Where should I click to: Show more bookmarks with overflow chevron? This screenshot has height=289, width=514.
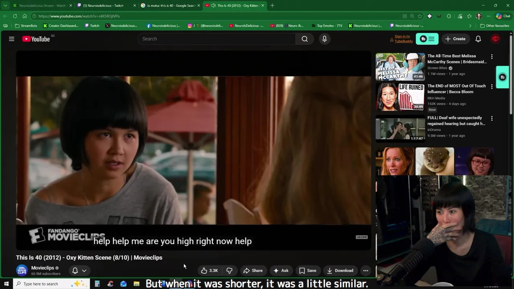pos(470,26)
